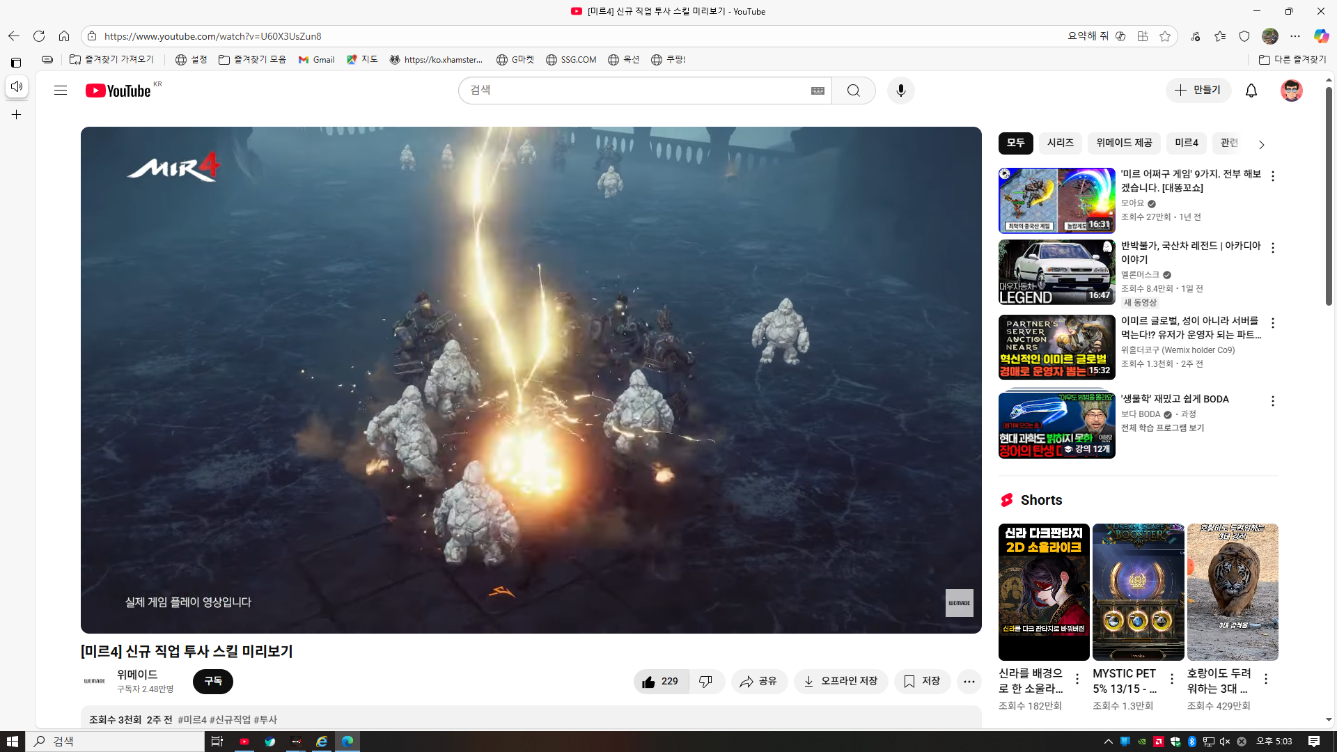
Task: Click the voice search microphone icon
Action: click(x=900, y=91)
